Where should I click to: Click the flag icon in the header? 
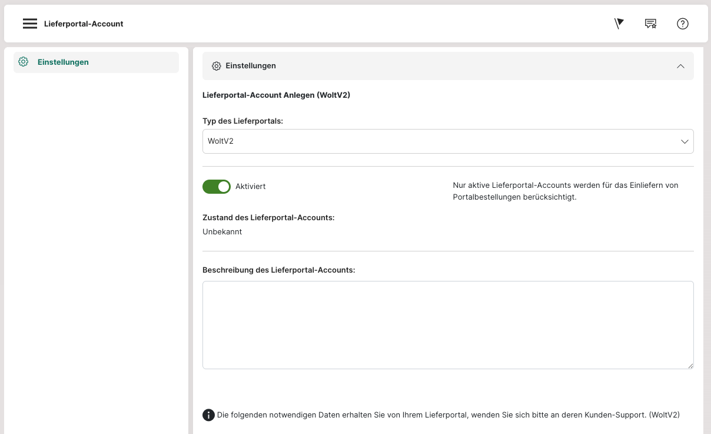(x=619, y=24)
